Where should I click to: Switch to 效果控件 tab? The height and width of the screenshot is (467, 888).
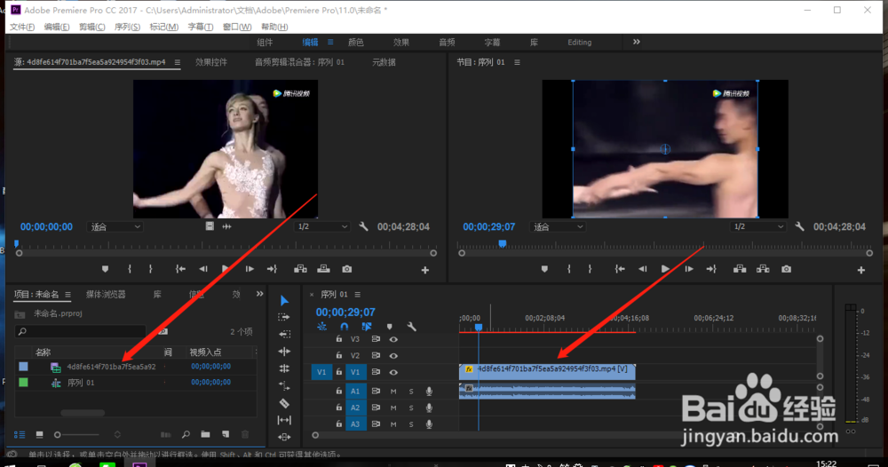[211, 62]
